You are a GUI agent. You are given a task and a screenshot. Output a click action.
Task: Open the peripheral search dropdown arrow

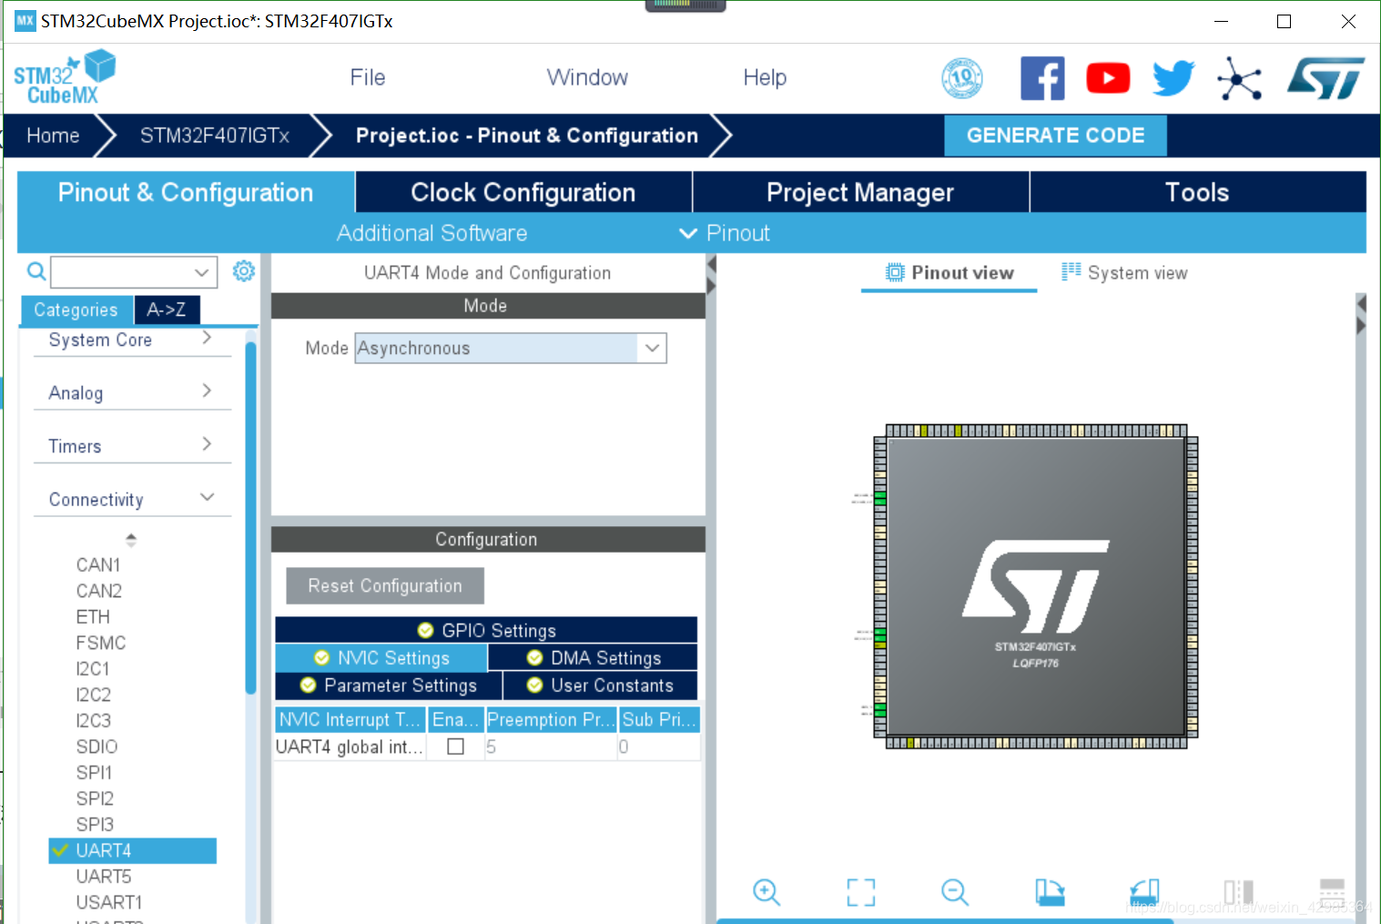202,271
